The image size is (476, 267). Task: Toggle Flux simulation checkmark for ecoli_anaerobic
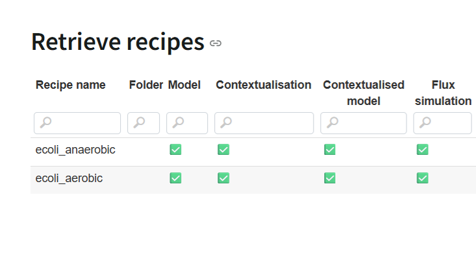pyautogui.click(x=422, y=150)
